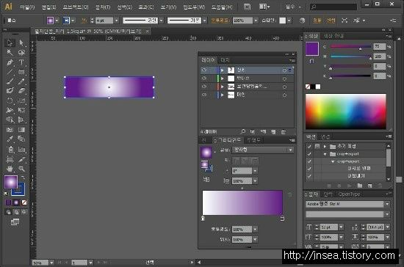This screenshot has height=267, width=404.
Task: Click the swap fill and stroke arrow
Action: (23, 178)
